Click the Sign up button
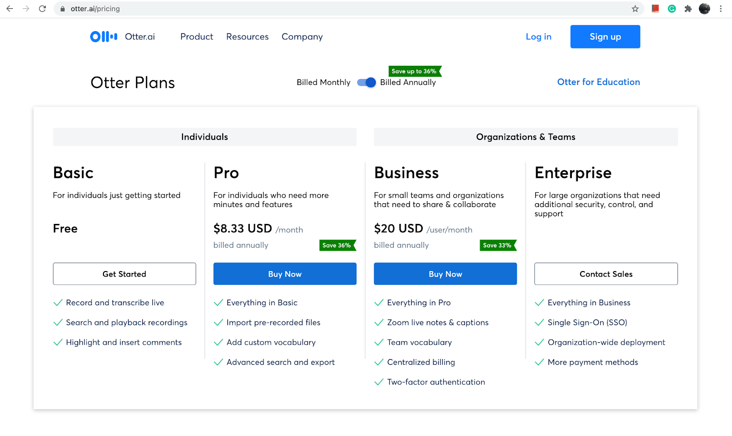Screen dimensions: 732x436 [605, 37]
